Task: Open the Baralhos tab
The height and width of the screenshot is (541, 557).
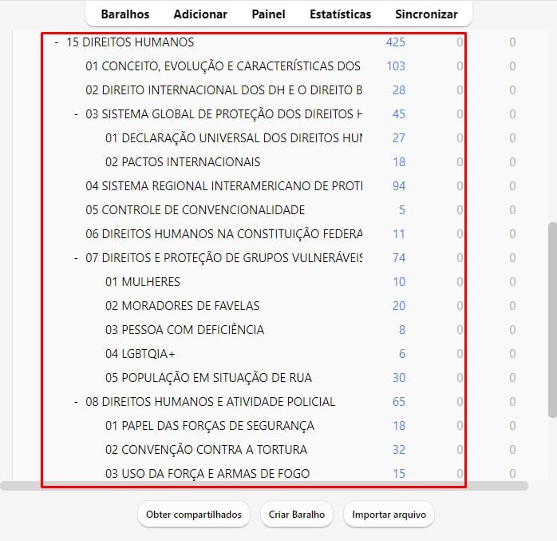Action: 125,14
